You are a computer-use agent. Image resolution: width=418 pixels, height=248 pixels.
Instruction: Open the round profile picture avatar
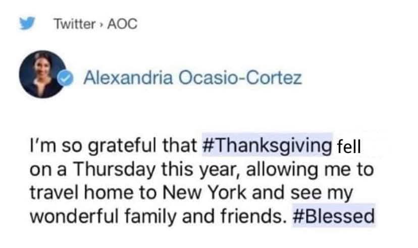(42, 72)
